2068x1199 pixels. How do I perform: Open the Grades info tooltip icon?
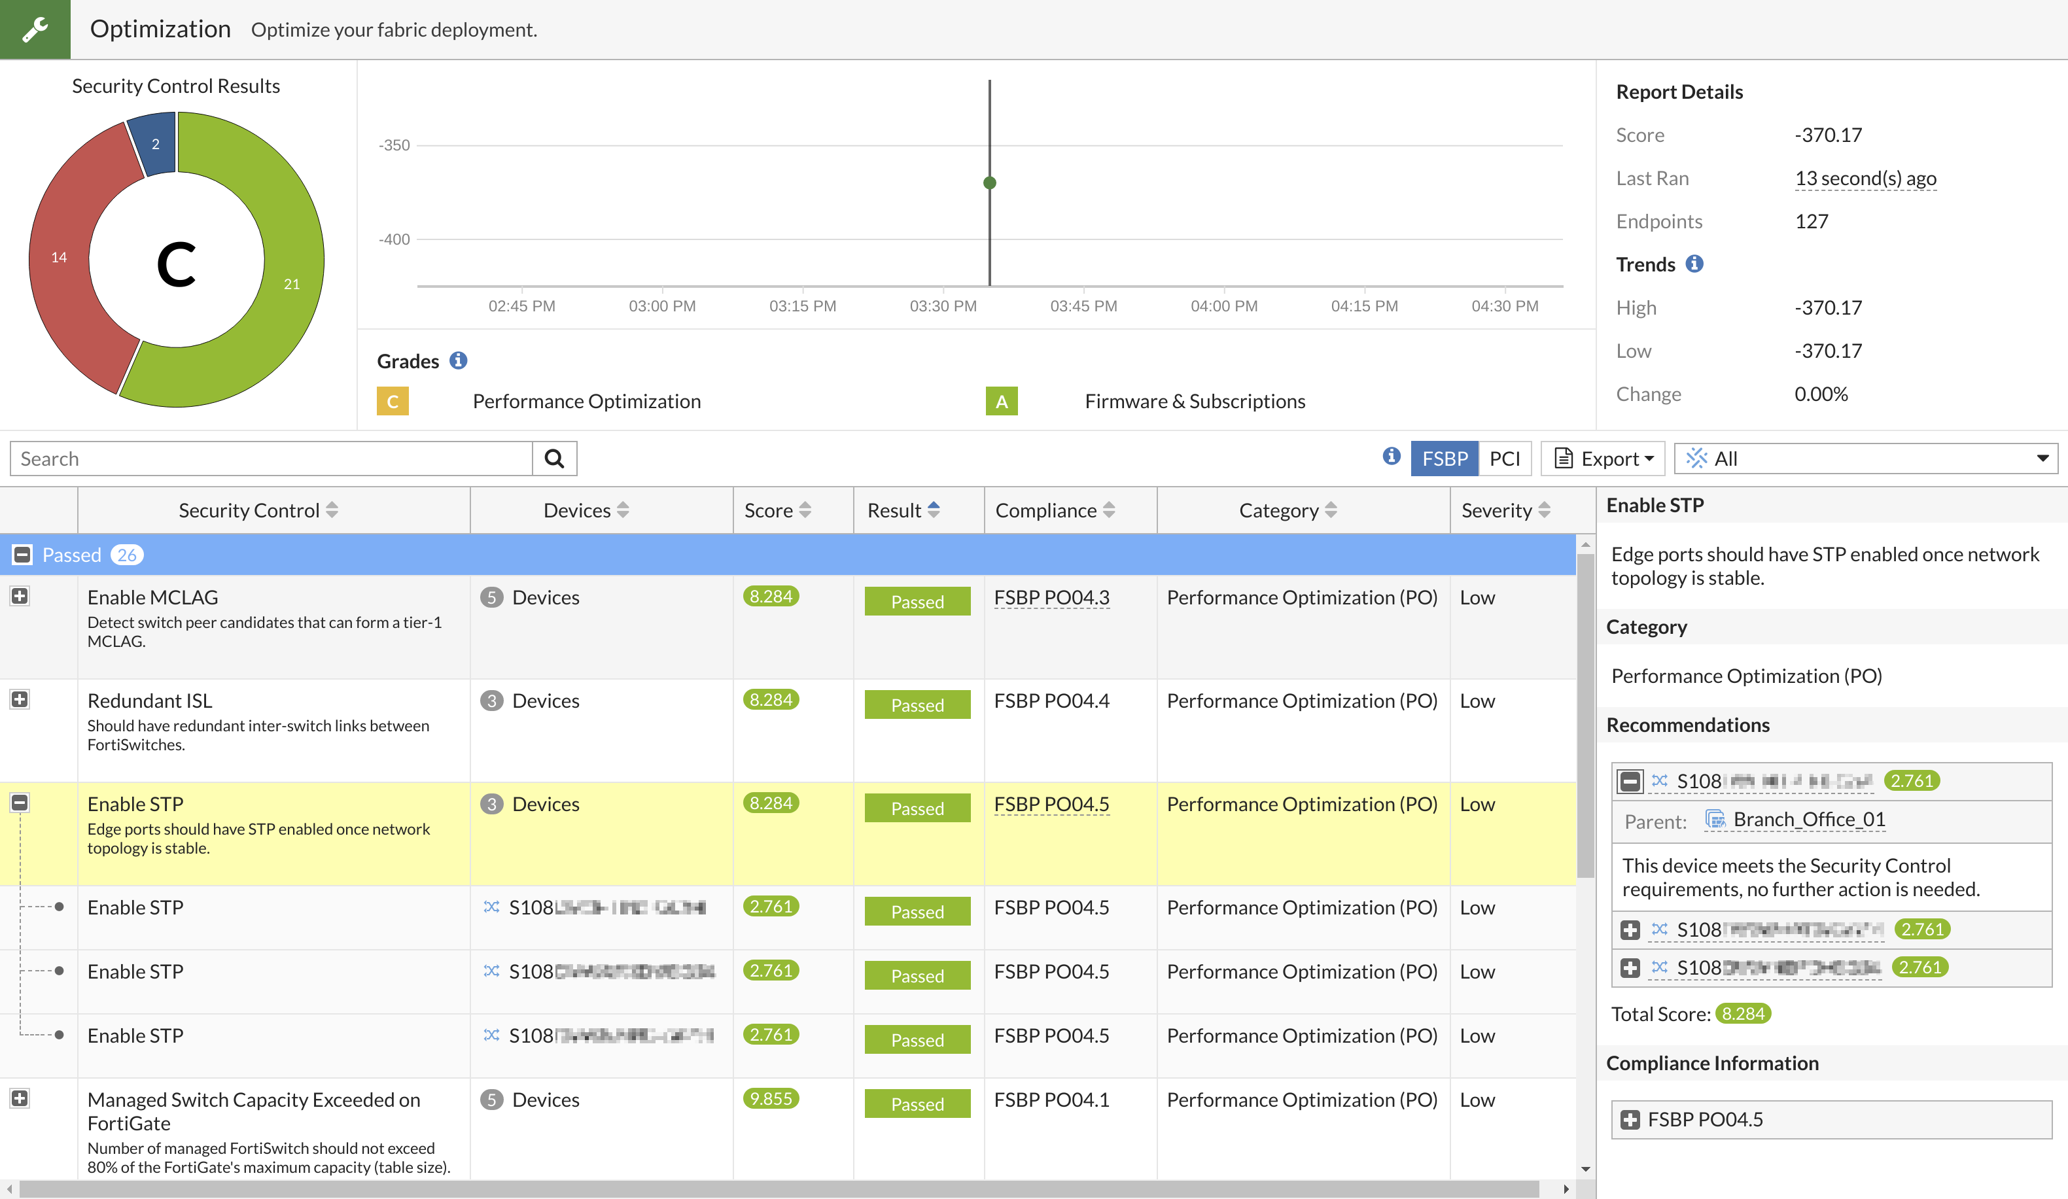click(459, 360)
